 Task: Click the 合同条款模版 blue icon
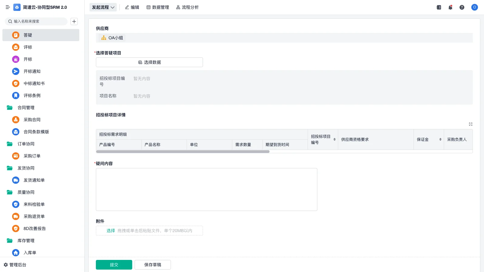tap(16, 132)
